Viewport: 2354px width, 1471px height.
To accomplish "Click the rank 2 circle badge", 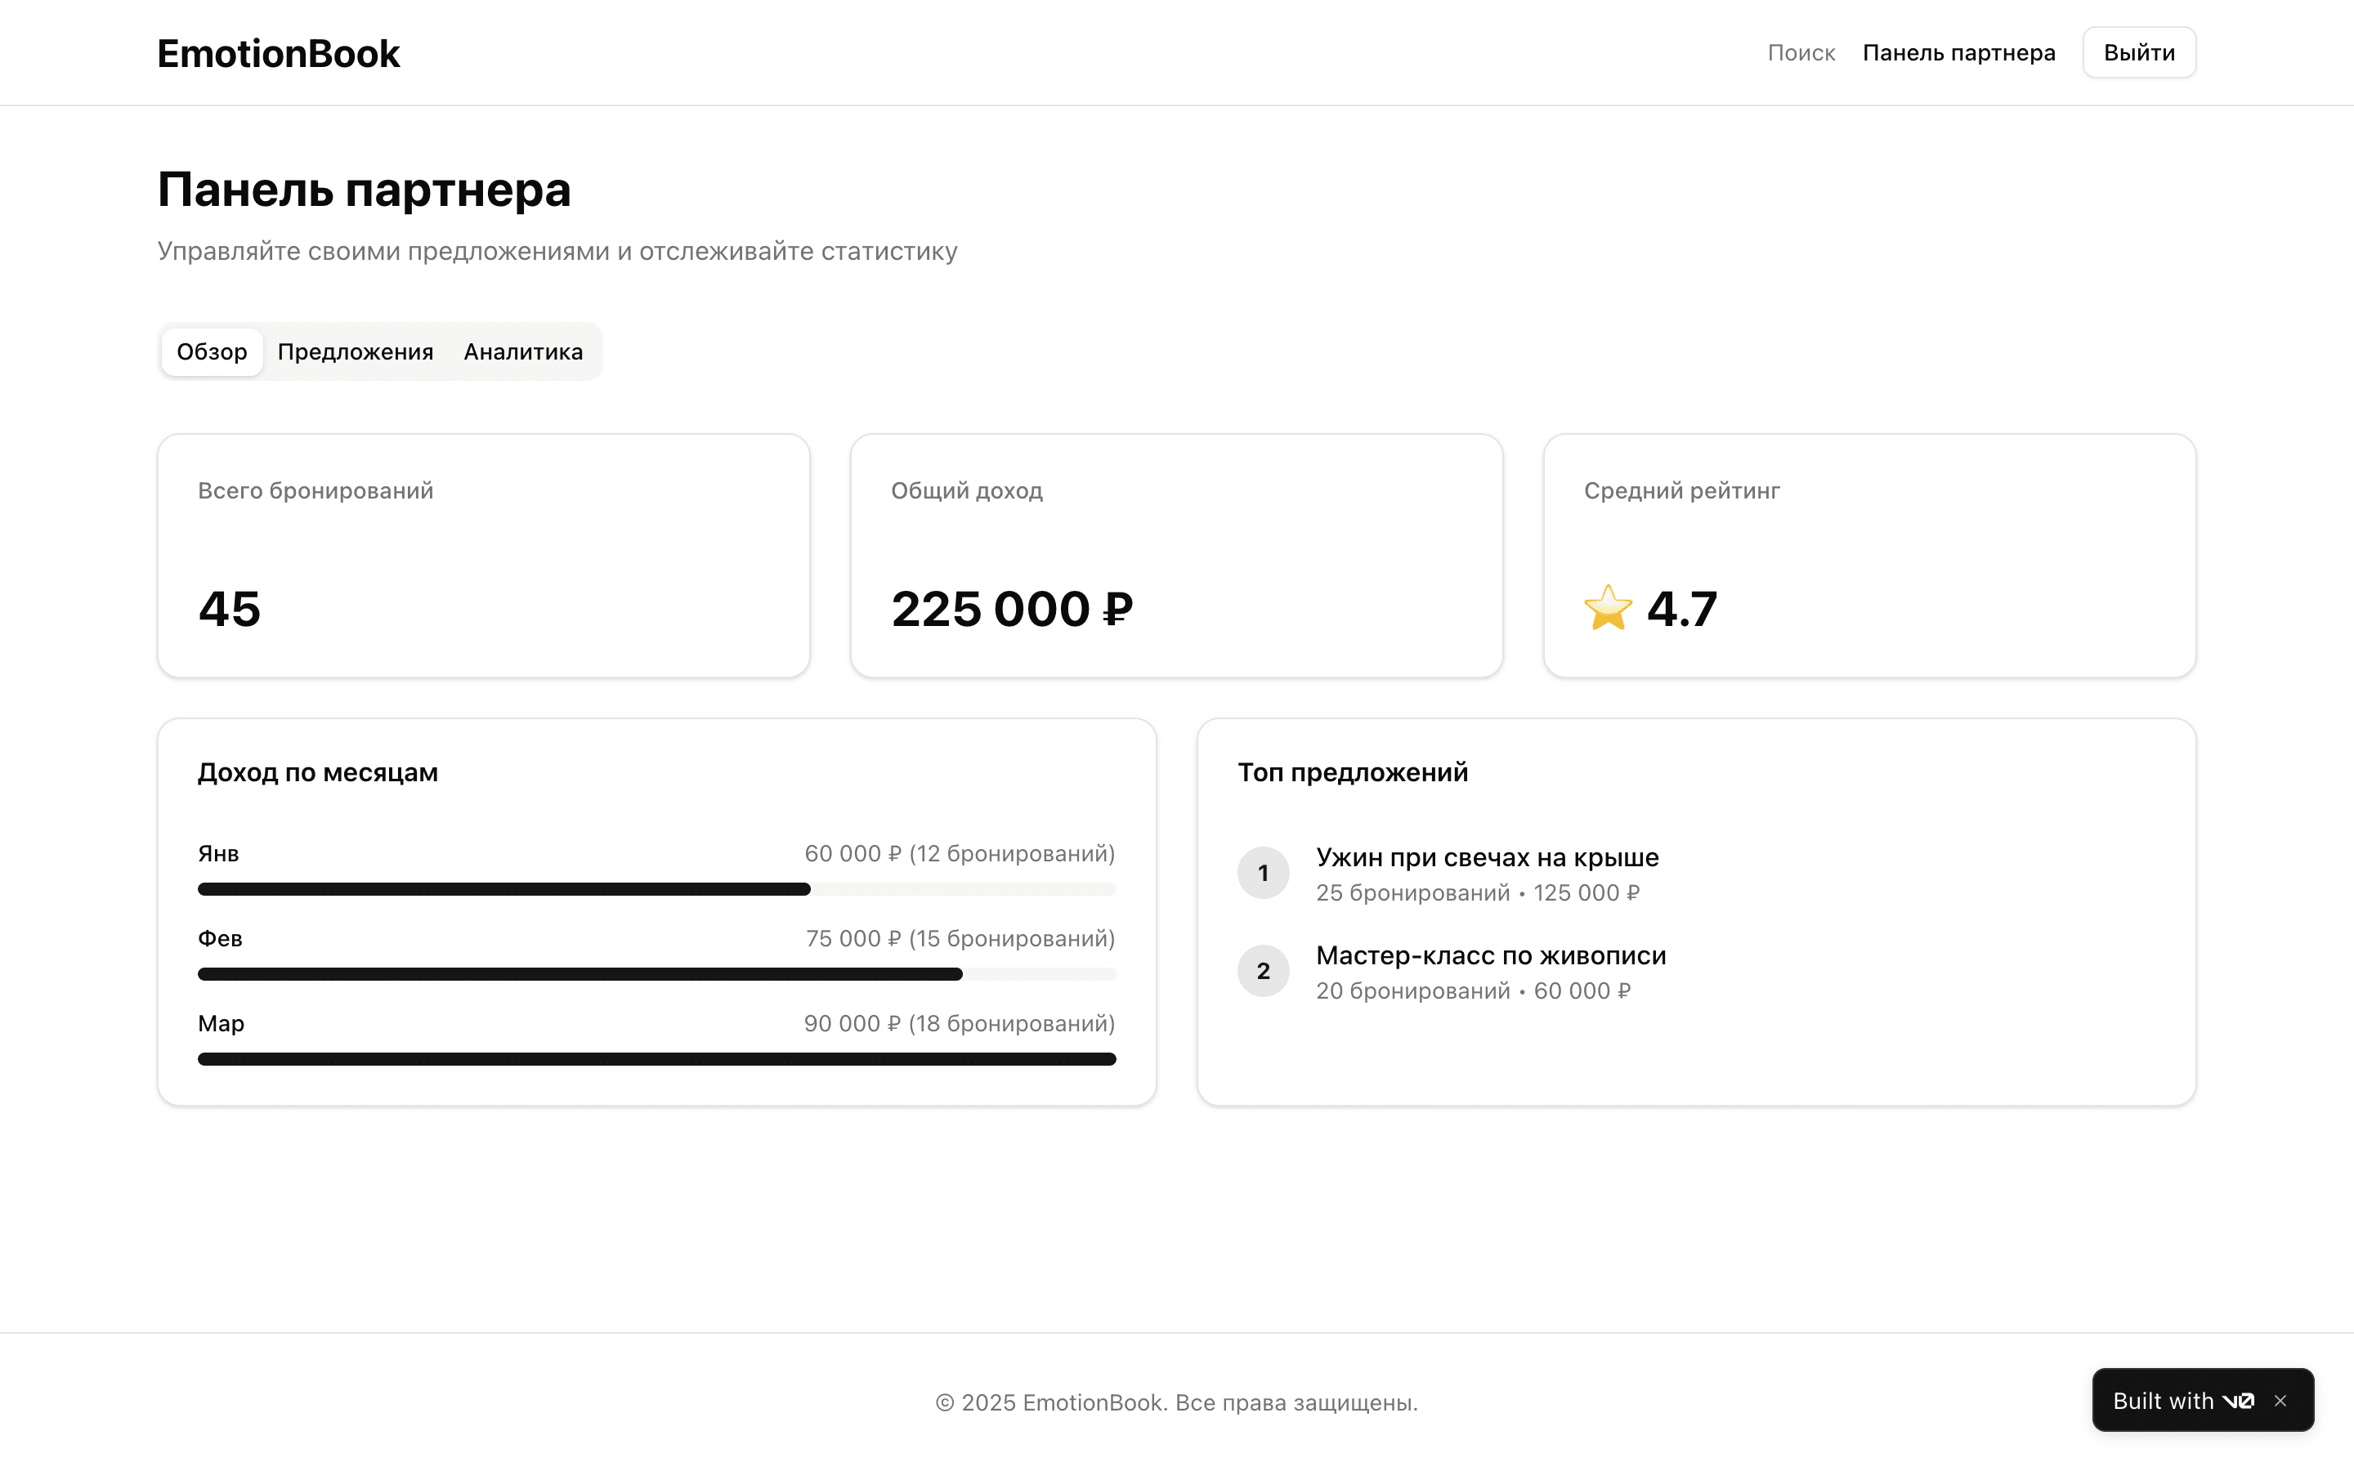I will 1264,971.
